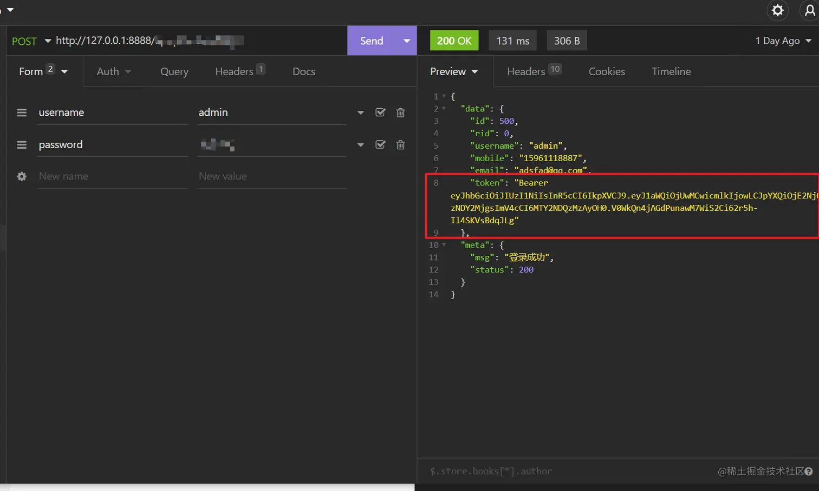The height and width of the screenshot is (491, 819).
Task: Toggle the password row enabled checkbox
Action: tap(380, 145)
